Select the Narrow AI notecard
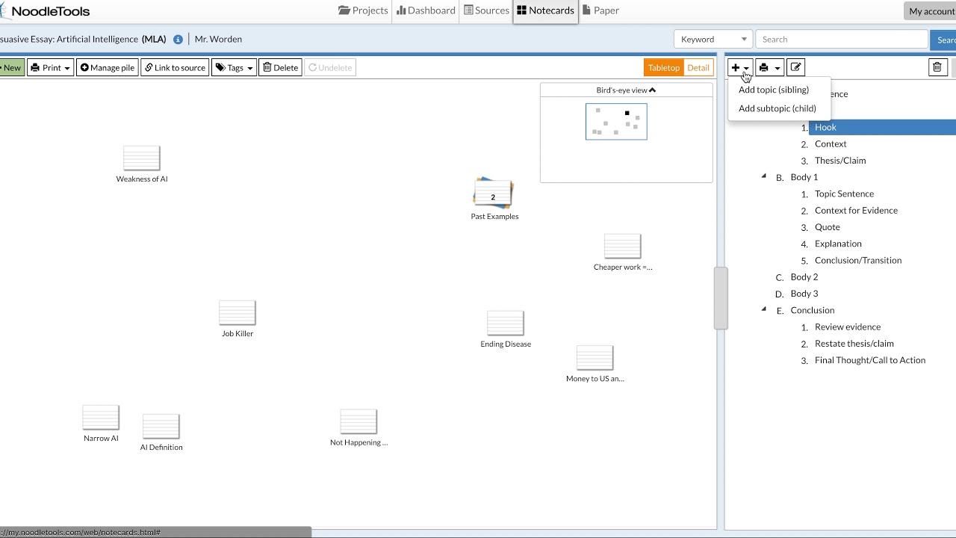 [101, 418]
